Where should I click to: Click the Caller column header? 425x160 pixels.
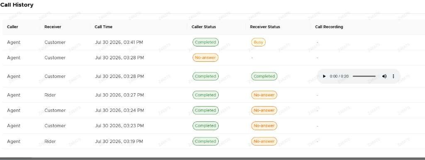click(x=12, y=27)
